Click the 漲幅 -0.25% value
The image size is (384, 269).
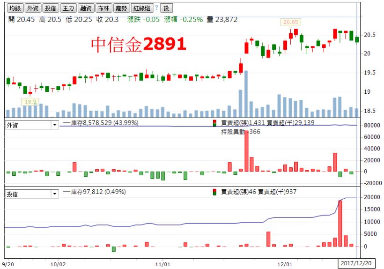click(x=184, y=20)
